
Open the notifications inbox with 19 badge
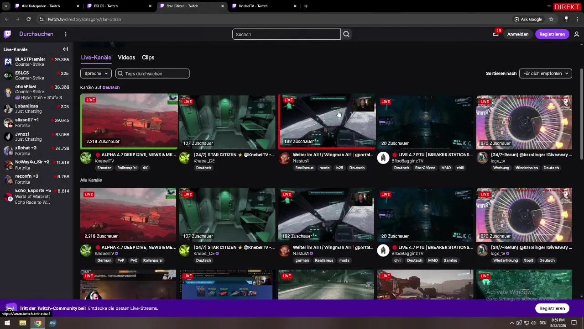pos(495,34)
